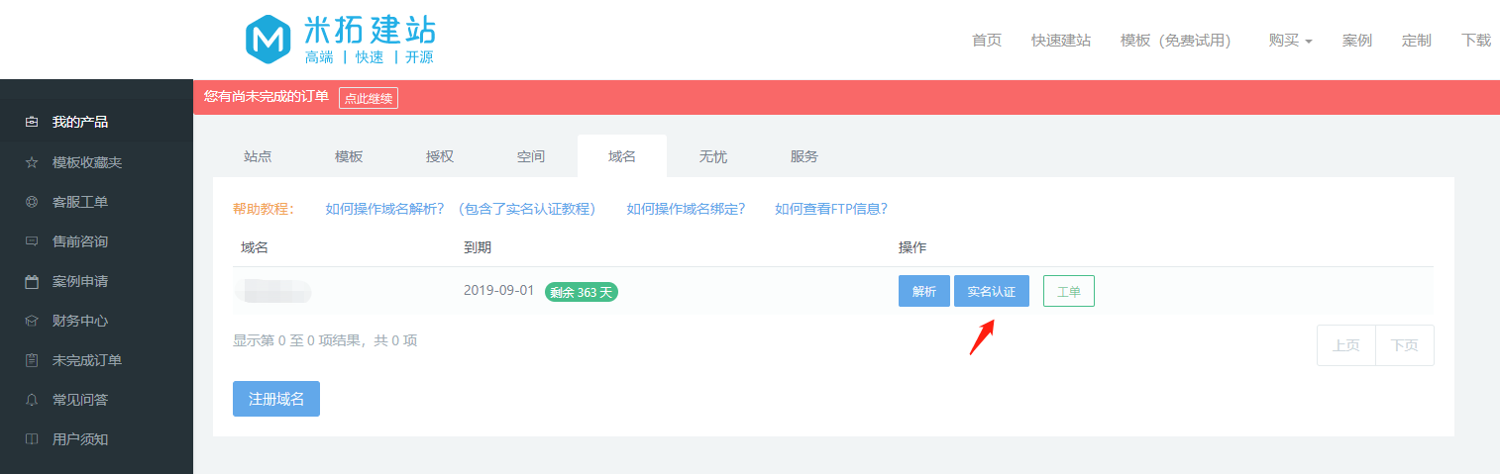Image resolution: width=1500 pixels, height=474 pixels.
Task: Select the 域名 tab
Action: [x=622, y=156]
